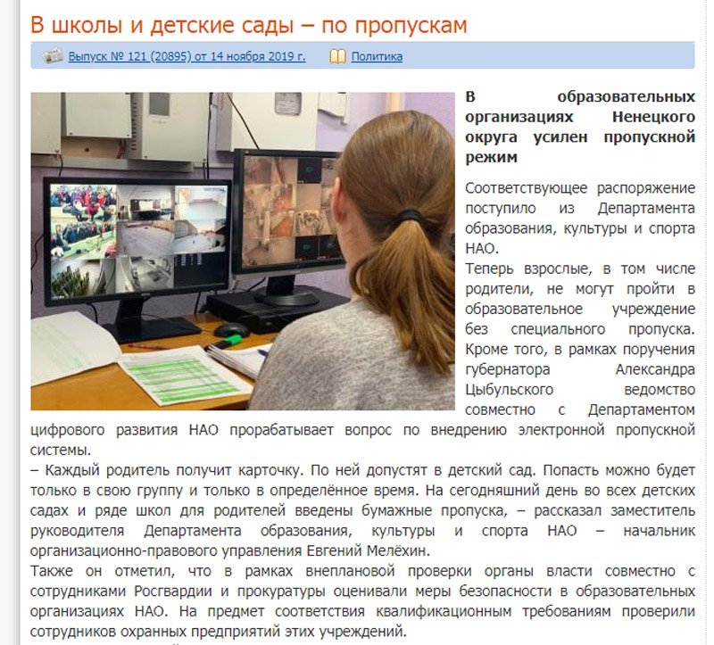Click the sentence starting Теперь взрослые
The image size is (714, 645).
(x=579, y=299)
